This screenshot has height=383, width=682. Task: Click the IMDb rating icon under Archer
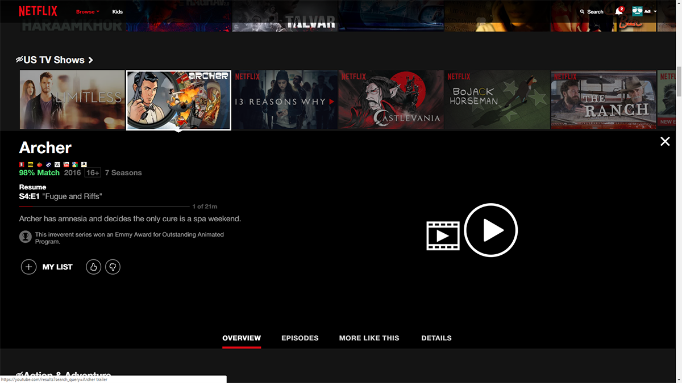[x=31, y=165]
